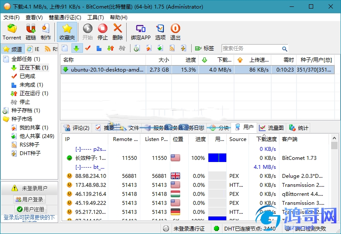
Task: Open the 统计 statistics tab
Action: click(x=298, y=128)
